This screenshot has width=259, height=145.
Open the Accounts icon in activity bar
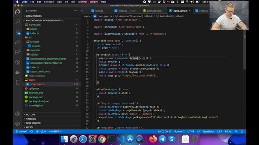pyautogui.click(x=17, y=114)
